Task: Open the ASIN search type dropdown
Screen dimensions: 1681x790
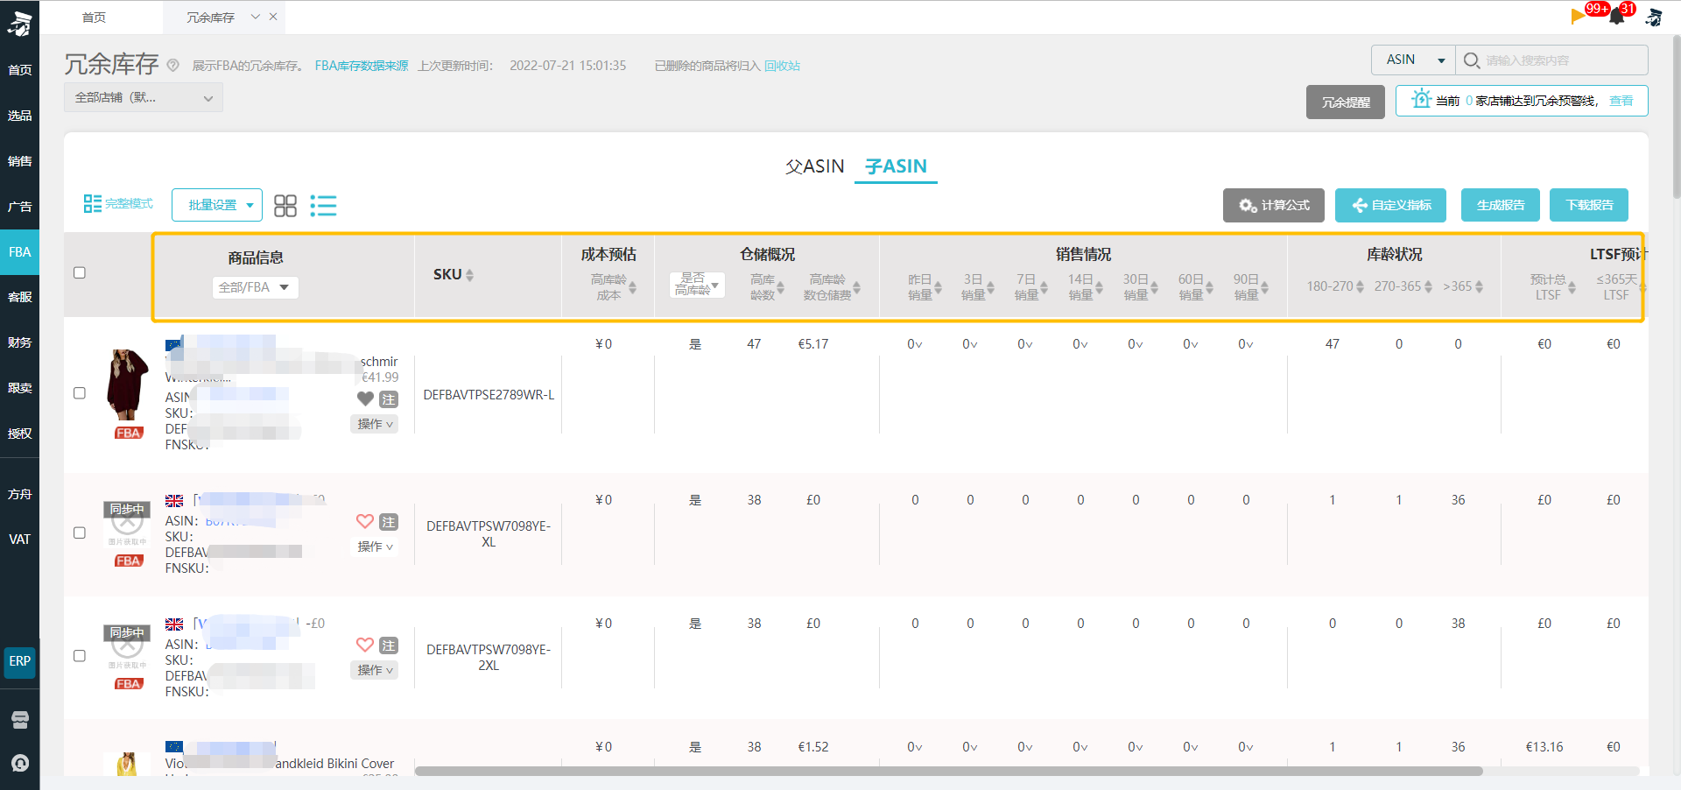Action: pyautogui.click(x=1413, y=60)
